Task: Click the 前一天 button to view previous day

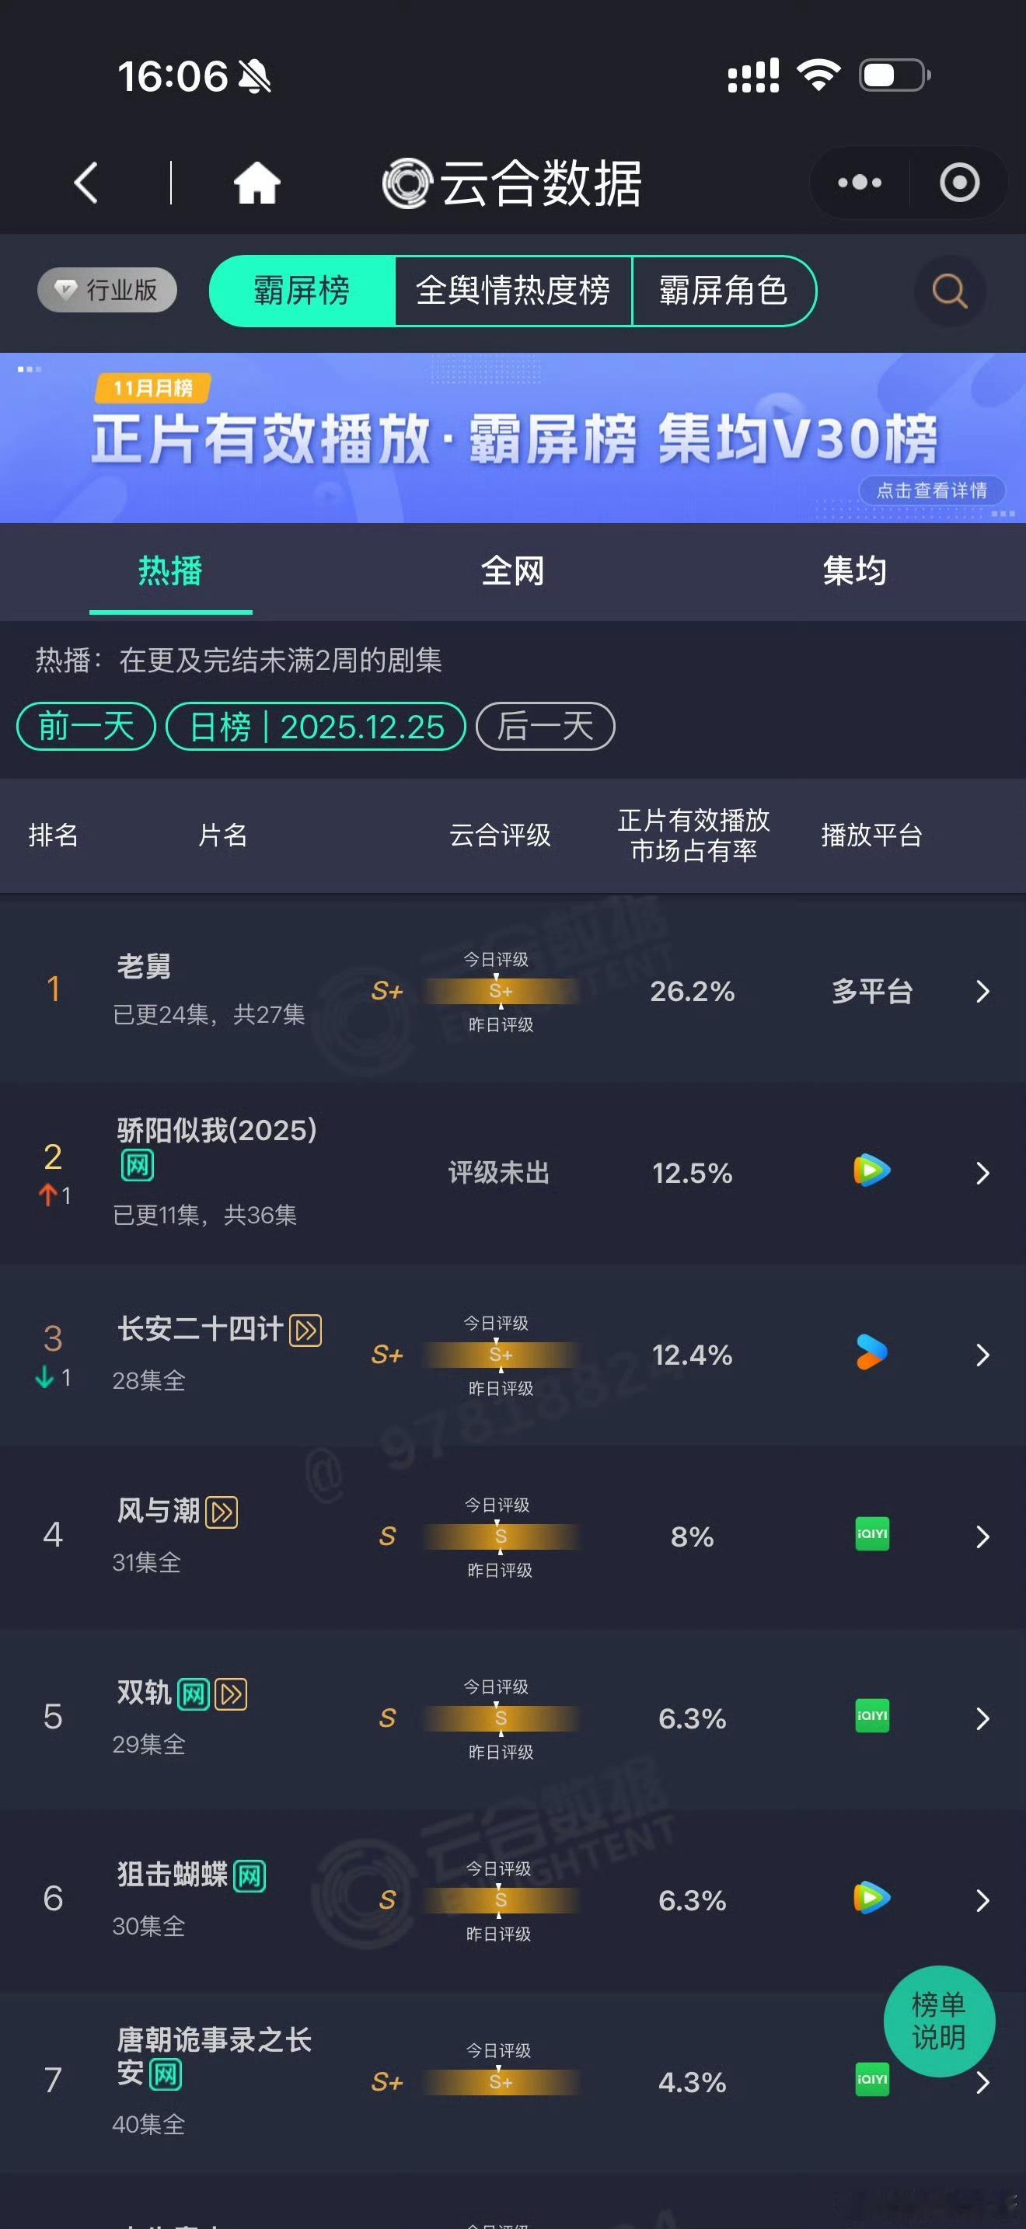Action: (x=85, y=727)
